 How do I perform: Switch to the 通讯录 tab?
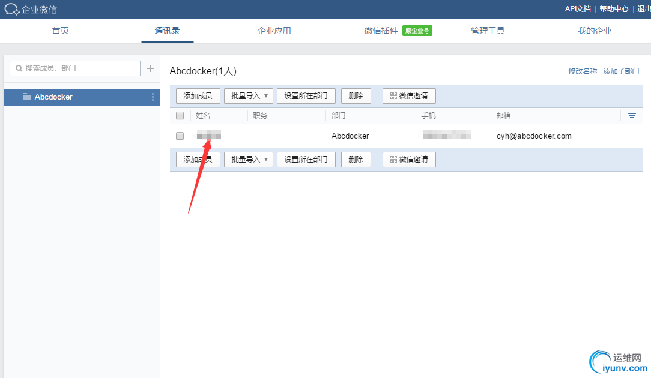click(x=168, y=31)
